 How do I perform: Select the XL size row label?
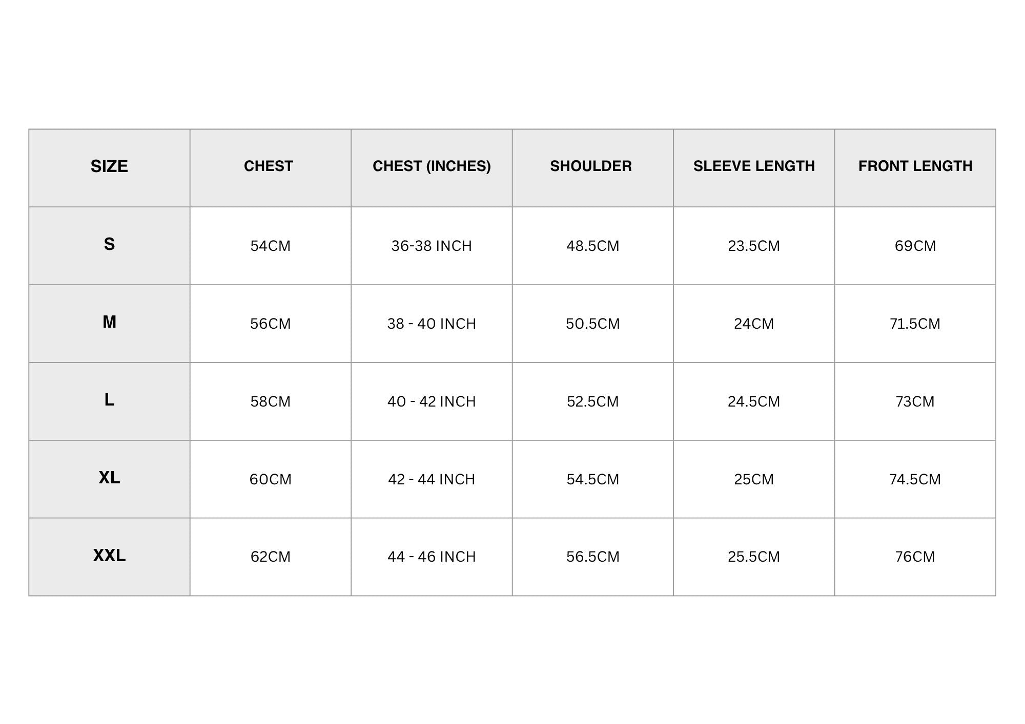tap(109, 478)
